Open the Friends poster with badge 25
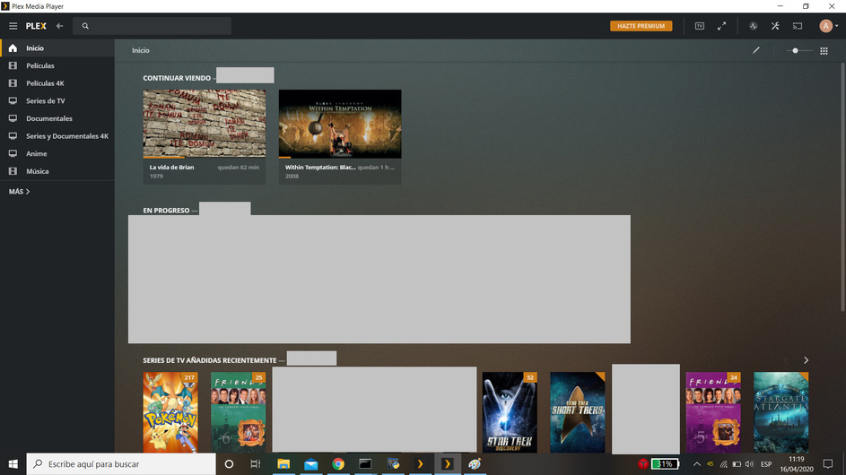The width and height of the screenshot is (846, 475). (239, 412)
